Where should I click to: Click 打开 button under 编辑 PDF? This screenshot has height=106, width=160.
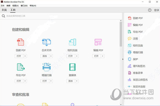click(97, 56)
